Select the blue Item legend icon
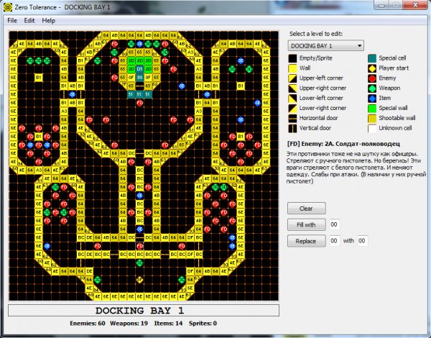The image size is (431, 338). click(372, 99)
